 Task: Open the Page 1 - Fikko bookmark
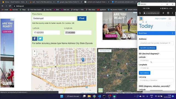click(78, 10)
